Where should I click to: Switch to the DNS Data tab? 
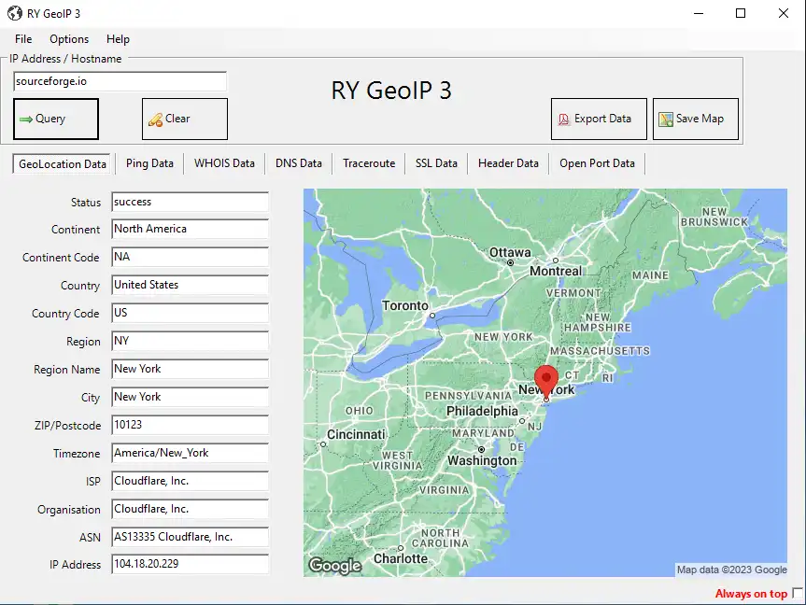coord(299,163)
